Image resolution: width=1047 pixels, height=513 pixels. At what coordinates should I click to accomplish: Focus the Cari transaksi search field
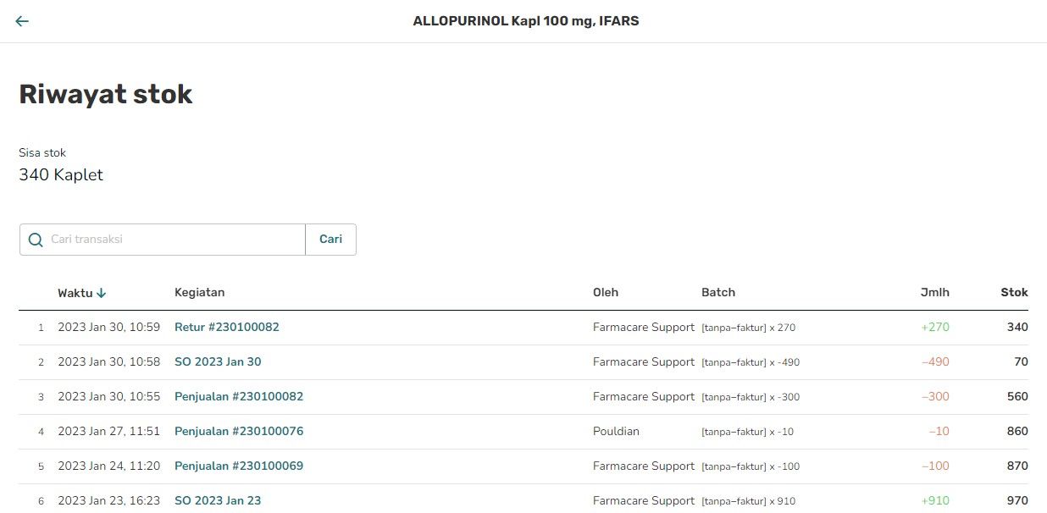coord(163,240)
